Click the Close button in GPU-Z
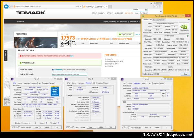This screenshot has height=138, width=194. pos(185,74)
